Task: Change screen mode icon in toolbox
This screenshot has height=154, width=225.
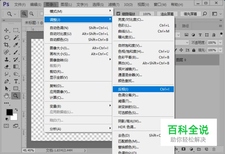Action: [16, 126]
